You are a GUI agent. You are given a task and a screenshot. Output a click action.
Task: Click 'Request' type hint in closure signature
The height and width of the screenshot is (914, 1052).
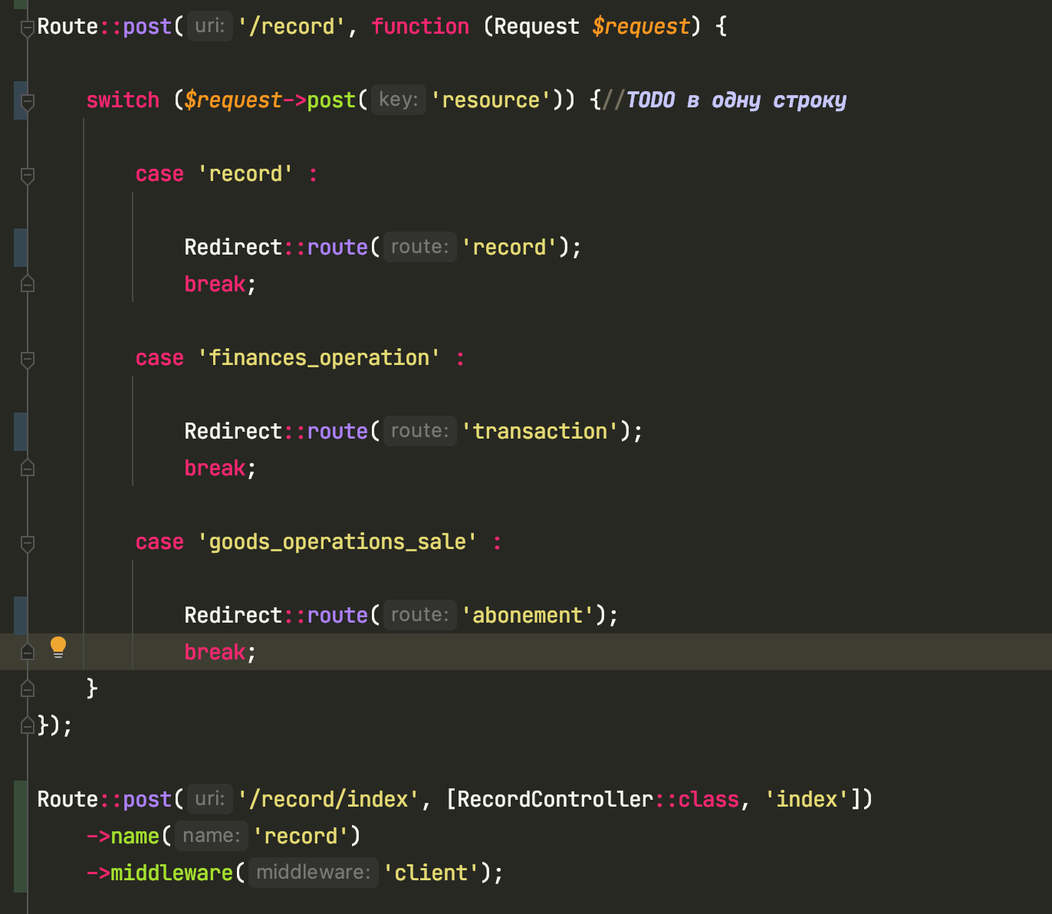pyautogui.click(x=537, y=27)
